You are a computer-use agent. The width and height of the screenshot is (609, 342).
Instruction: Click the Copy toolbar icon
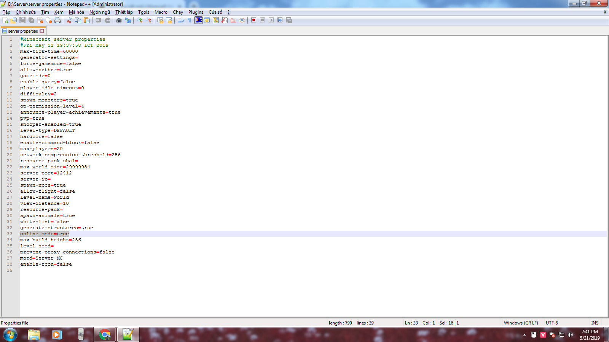[78, 20]
